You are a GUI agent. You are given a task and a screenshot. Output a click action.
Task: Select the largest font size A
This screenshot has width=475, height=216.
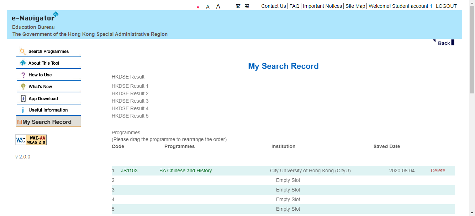(x=218, y=6)
